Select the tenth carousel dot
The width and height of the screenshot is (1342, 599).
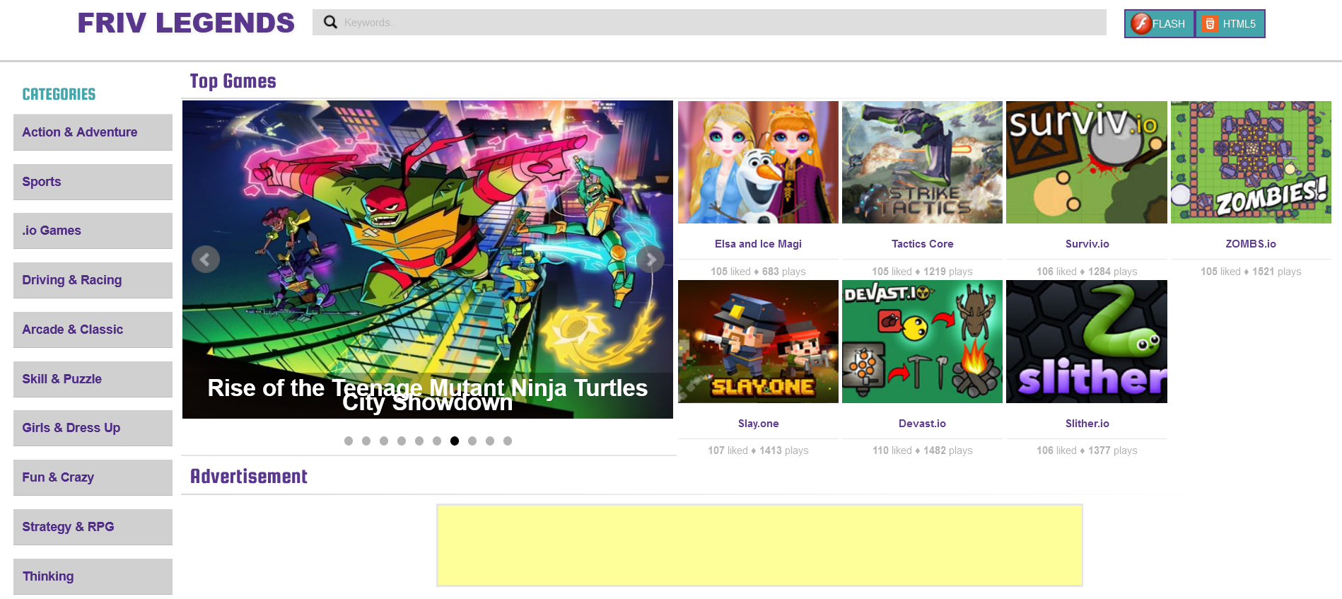tap(508, 441)
